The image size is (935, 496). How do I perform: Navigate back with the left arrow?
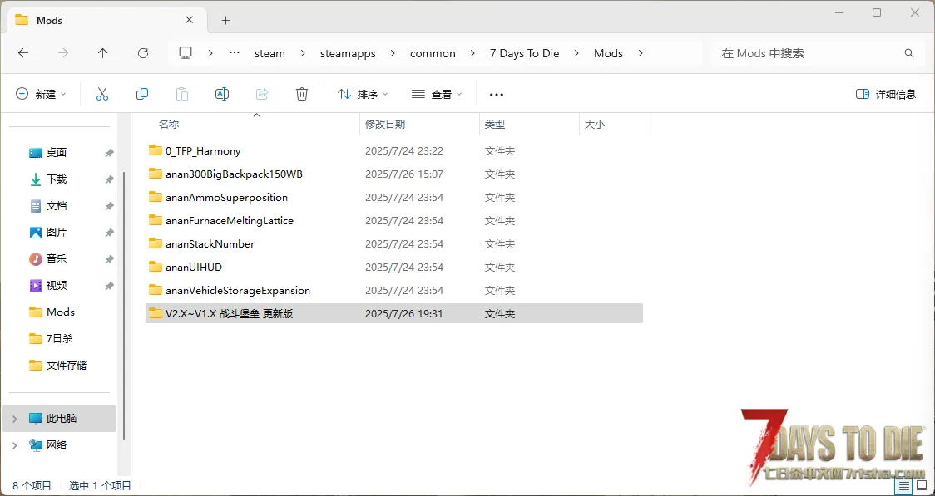coord(23,53)
